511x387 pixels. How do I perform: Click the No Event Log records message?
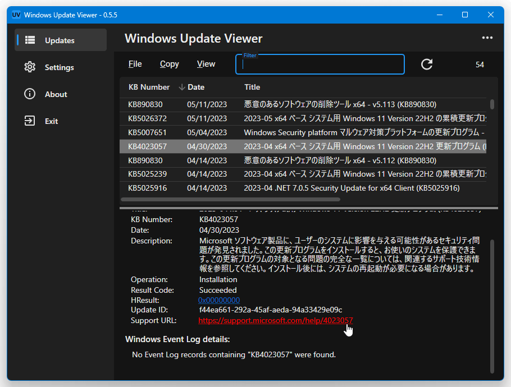tap(234, 355)
